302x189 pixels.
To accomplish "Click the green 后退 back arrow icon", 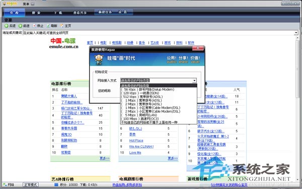I will pyautogui.click(x=7, y=26).
